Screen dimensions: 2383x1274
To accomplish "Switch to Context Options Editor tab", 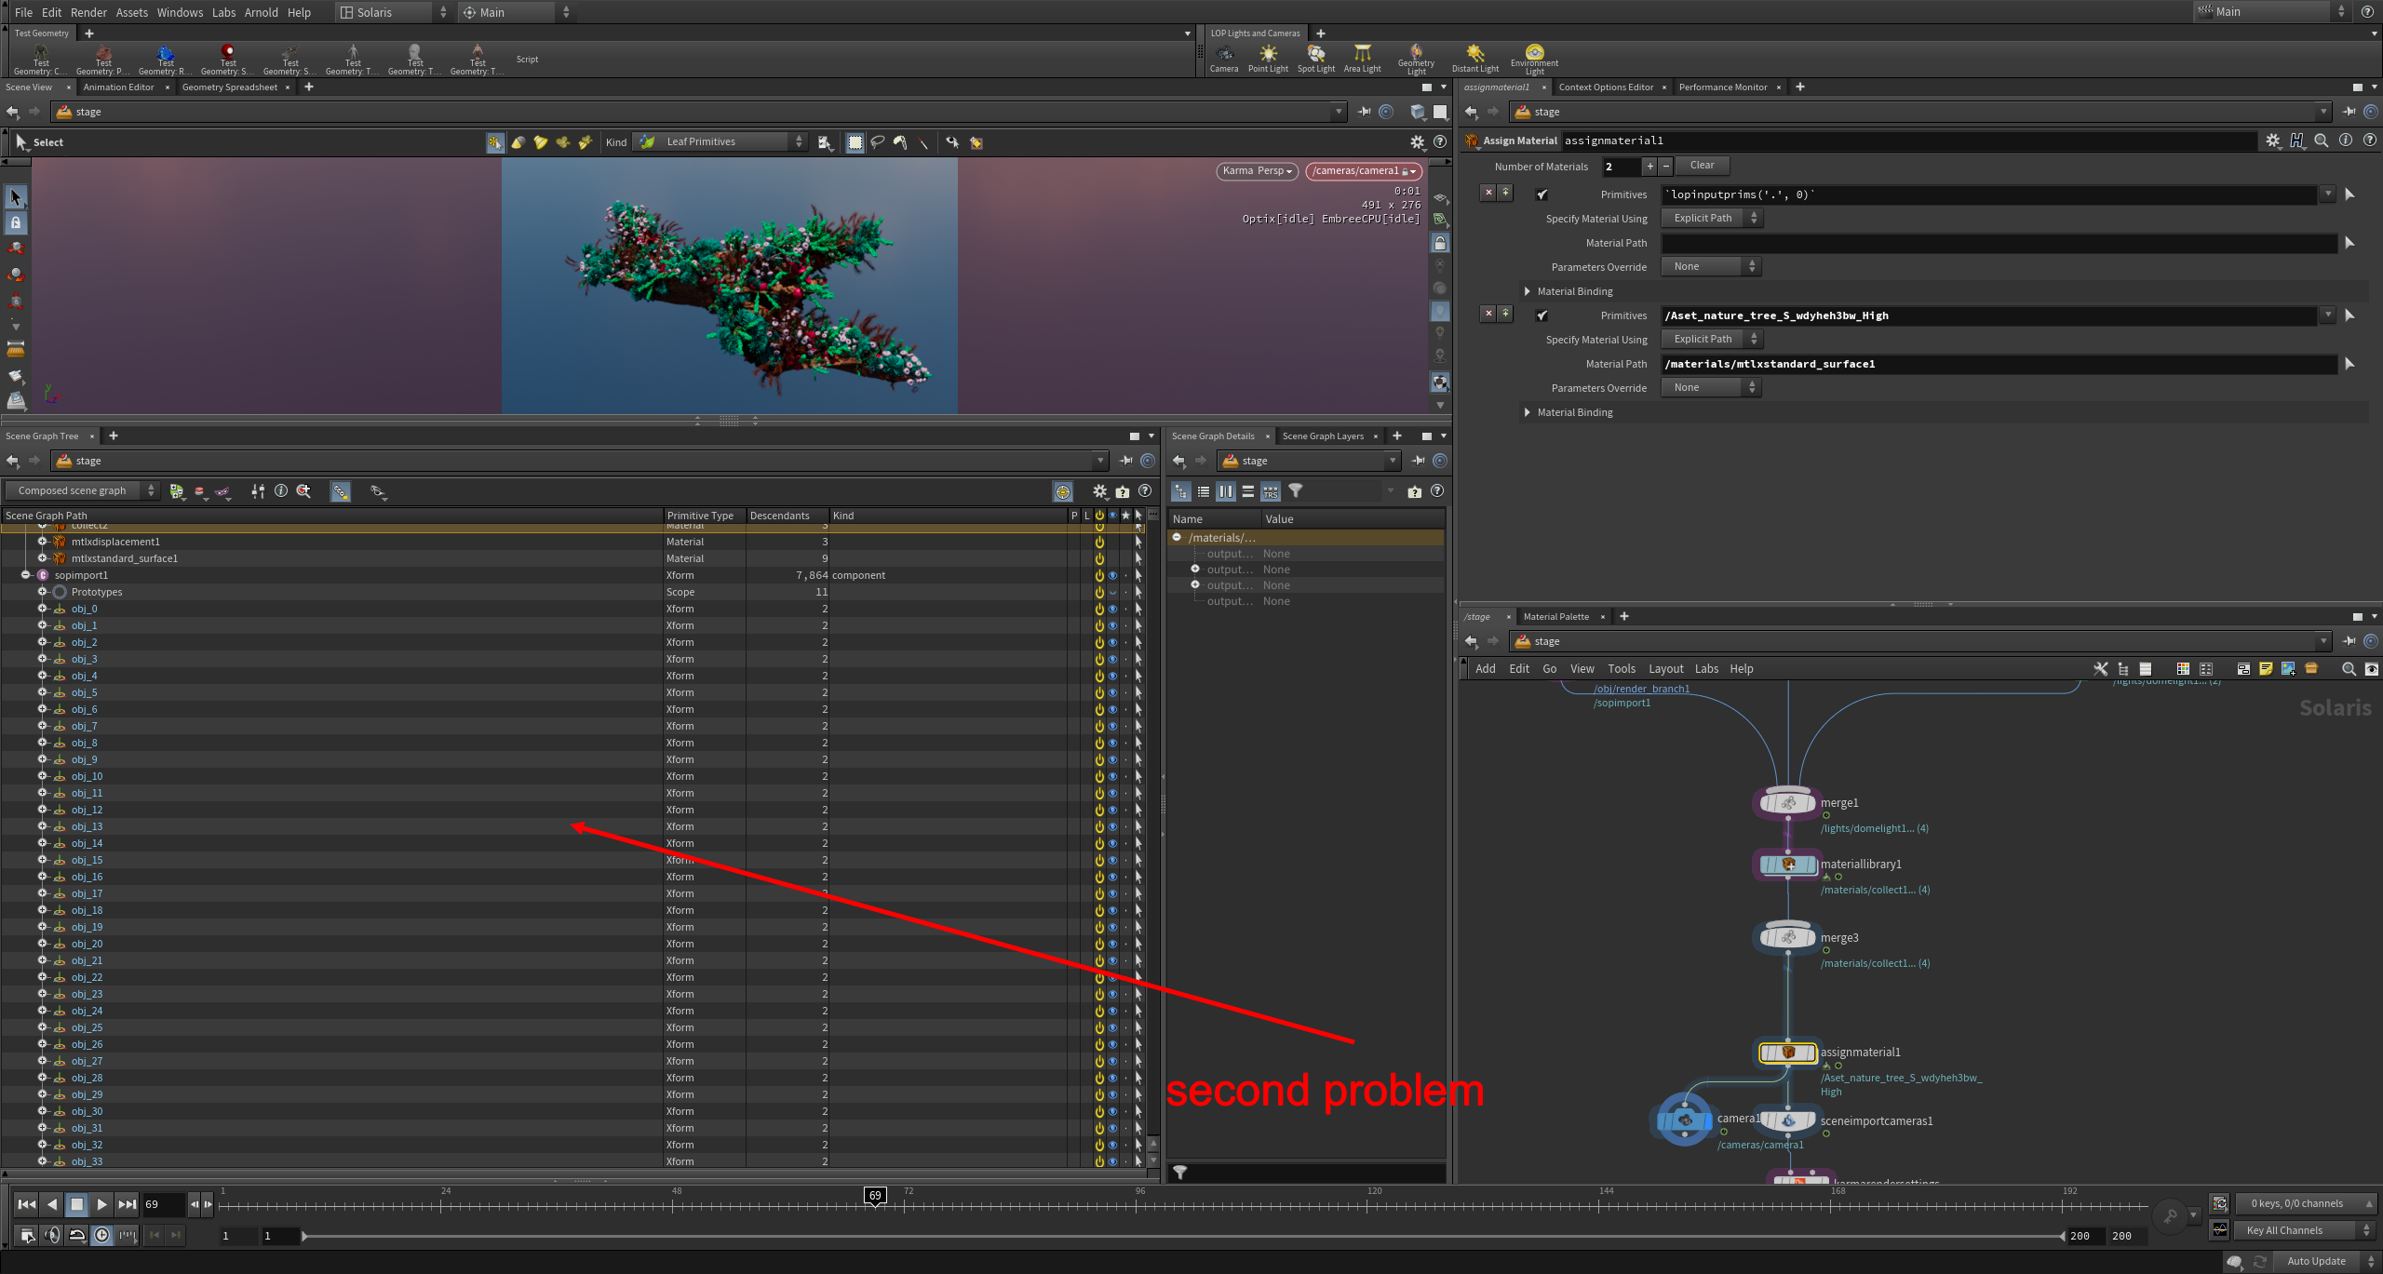I will tap(1606, 87).
